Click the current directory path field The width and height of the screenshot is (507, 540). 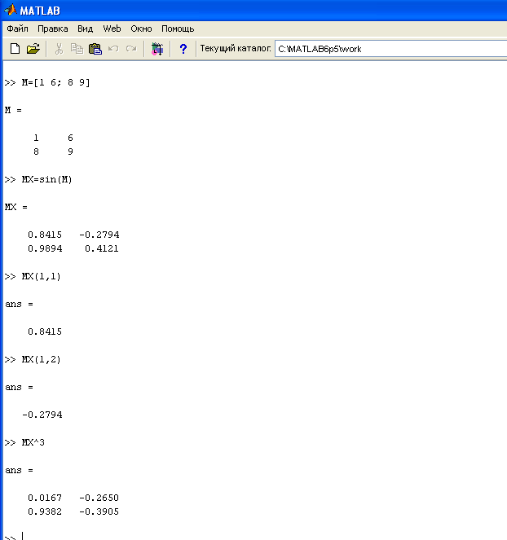tap(391, 49)
